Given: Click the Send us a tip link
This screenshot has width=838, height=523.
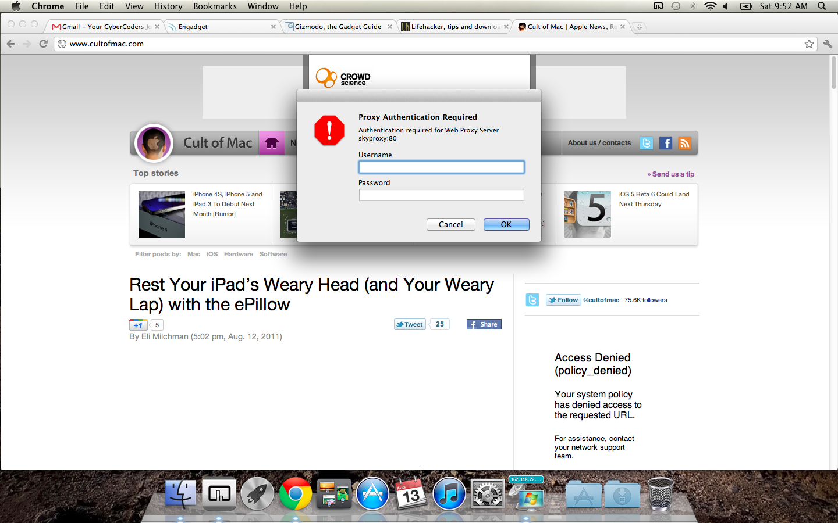Looking at the screenshot, I should (671, 174).
